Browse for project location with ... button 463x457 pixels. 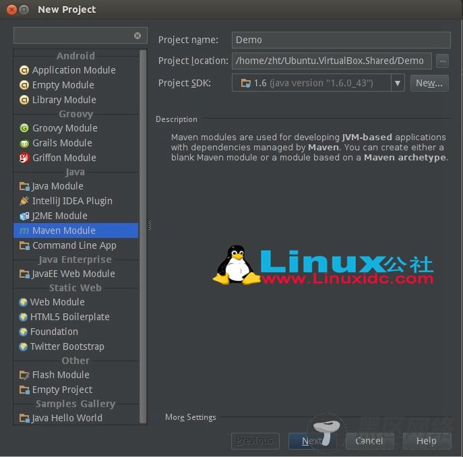click(442, 61)
